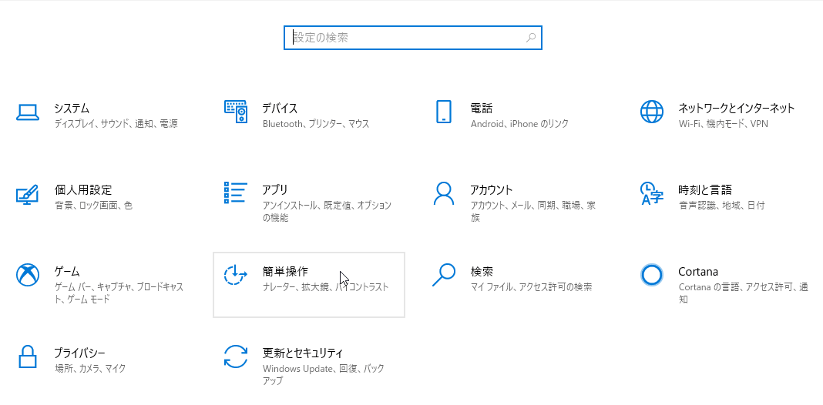The width and height of the screenshot is (823, 405).
Task: Click description Android、iPhone のリンク
Action: click(x=519, y=124)
